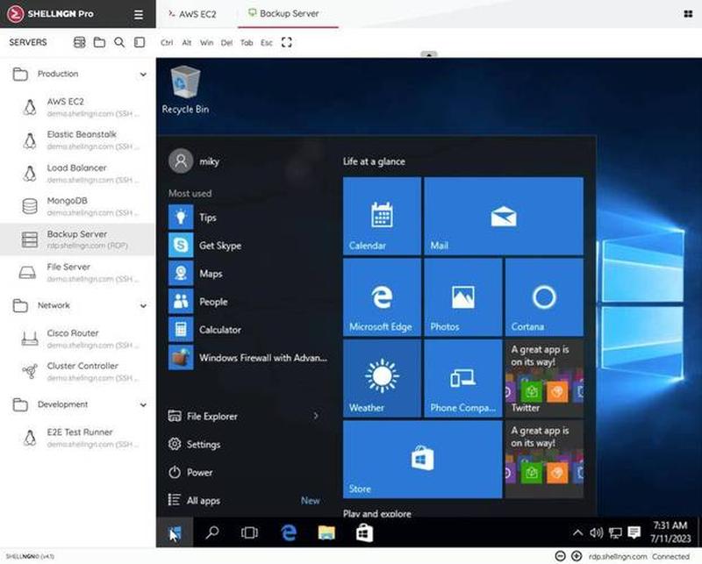Open the Calendar tile
This screenshot has width=702, height=564.
pos(382,216)
